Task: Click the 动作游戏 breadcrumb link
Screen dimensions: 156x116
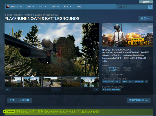Action: pos(18,15)
